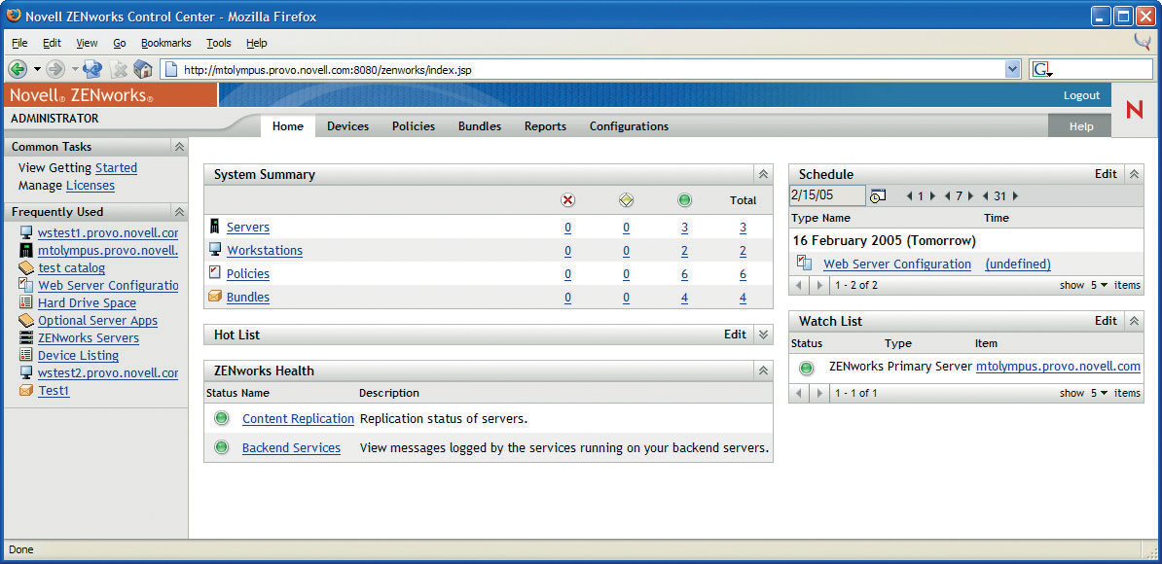The height and width of the screenshot is (564, 1162).
Task: Click the workstation icon beside wstest2.provo.novell.com
Action: tap(26, 372)
